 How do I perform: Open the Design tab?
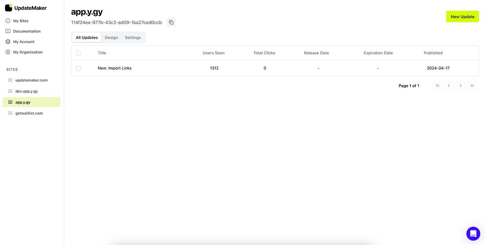[x=112, y=38]
